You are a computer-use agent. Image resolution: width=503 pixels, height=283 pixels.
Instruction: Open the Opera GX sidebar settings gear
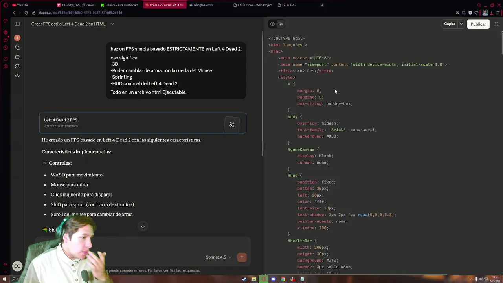tap(6, 66)
